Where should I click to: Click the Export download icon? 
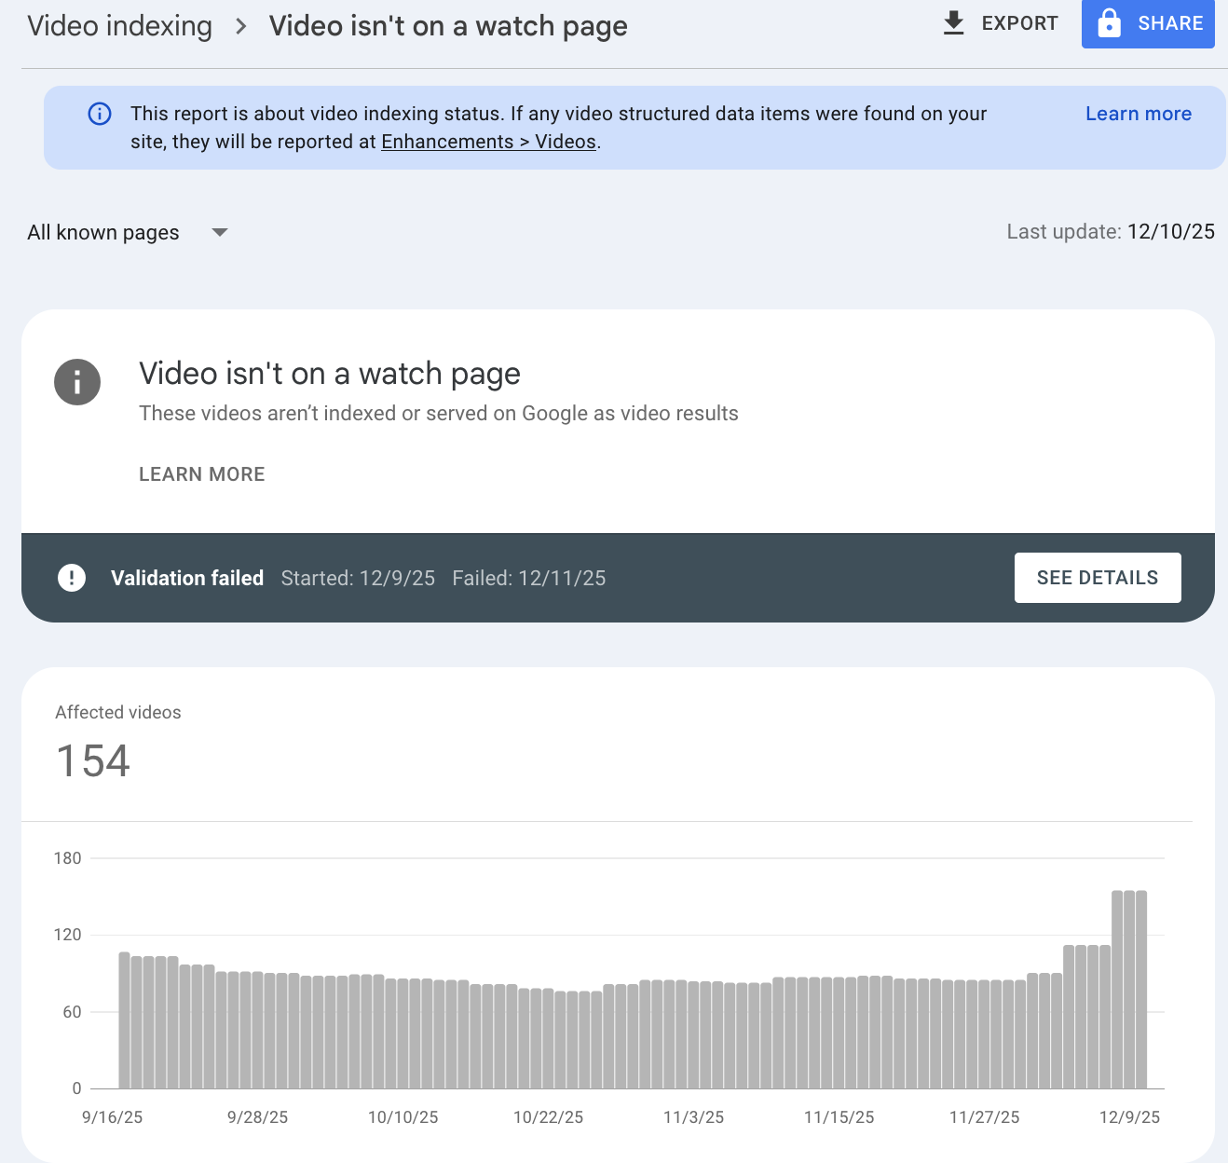tap(953, 23)
